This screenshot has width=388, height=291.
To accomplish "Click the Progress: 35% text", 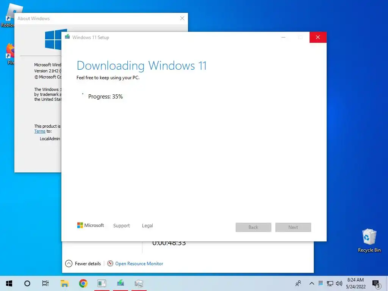I will [105, 97].
